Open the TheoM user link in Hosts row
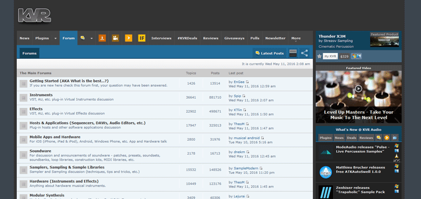421x199 pixels. [239, 124]
